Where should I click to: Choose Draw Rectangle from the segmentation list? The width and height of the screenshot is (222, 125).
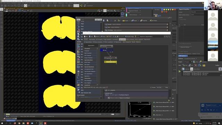[88, 81]
